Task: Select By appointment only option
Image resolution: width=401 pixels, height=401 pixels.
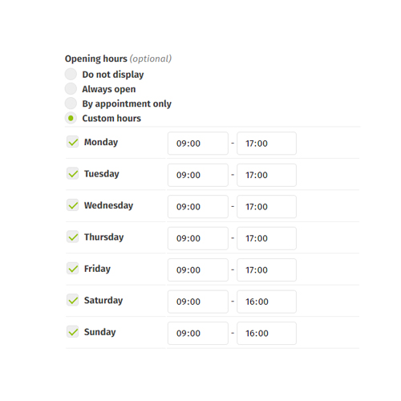Action: (x=71, y=103)
